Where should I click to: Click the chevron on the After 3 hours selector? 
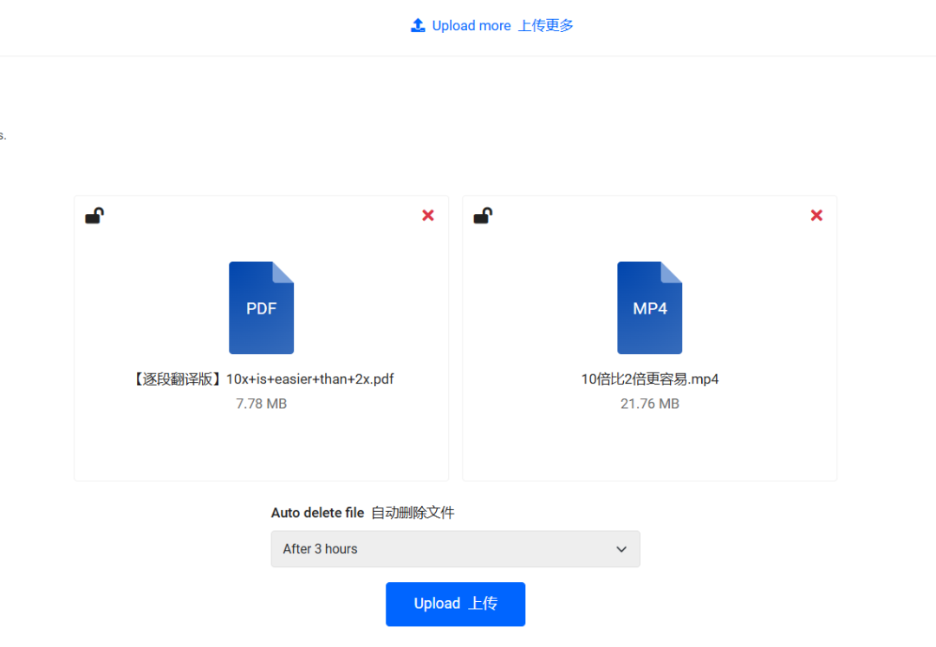621,549
